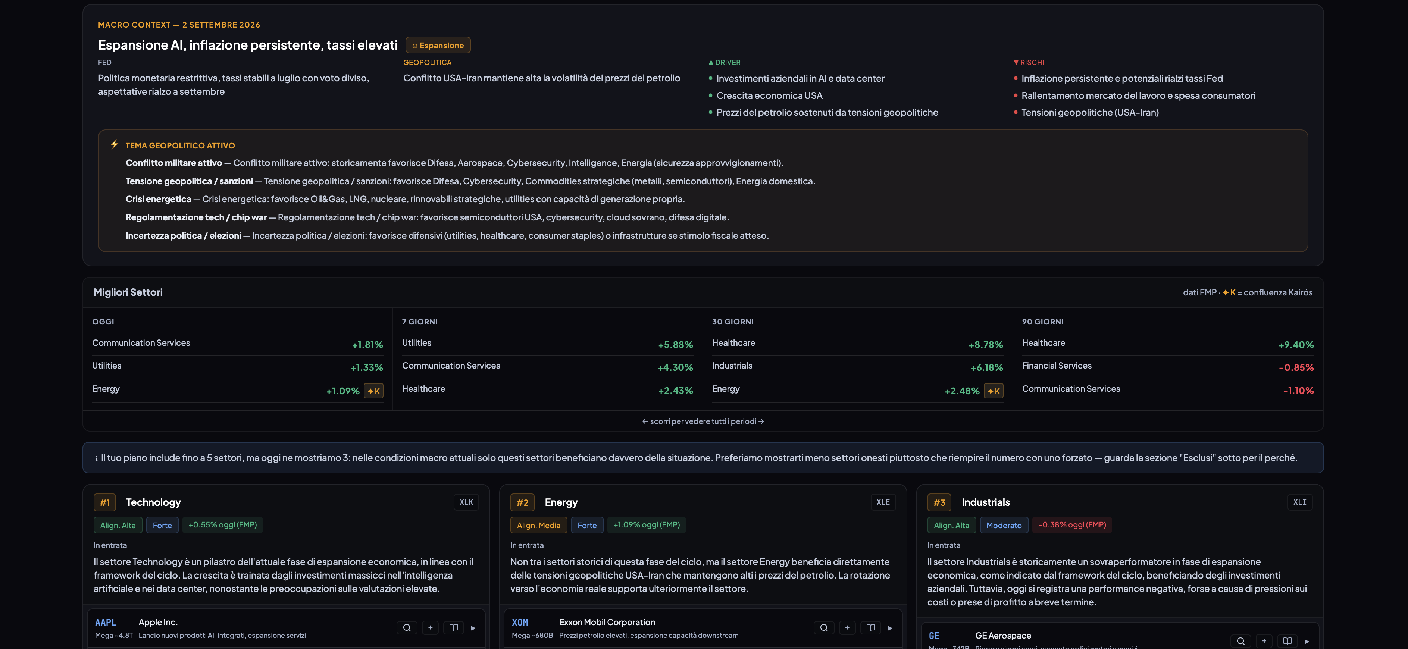The image size is (1408, 649).
Task: Click the 'scorri per vedere tutti i periodi' hint
Action: (x=703, y=421)
